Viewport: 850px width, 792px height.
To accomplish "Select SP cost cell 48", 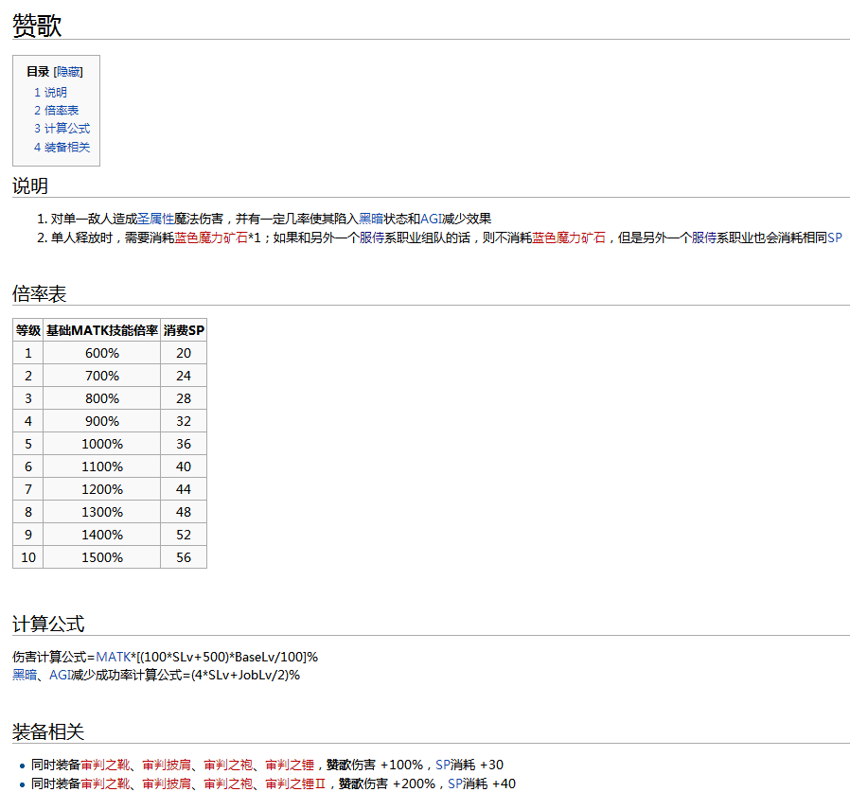I will 184,512.
